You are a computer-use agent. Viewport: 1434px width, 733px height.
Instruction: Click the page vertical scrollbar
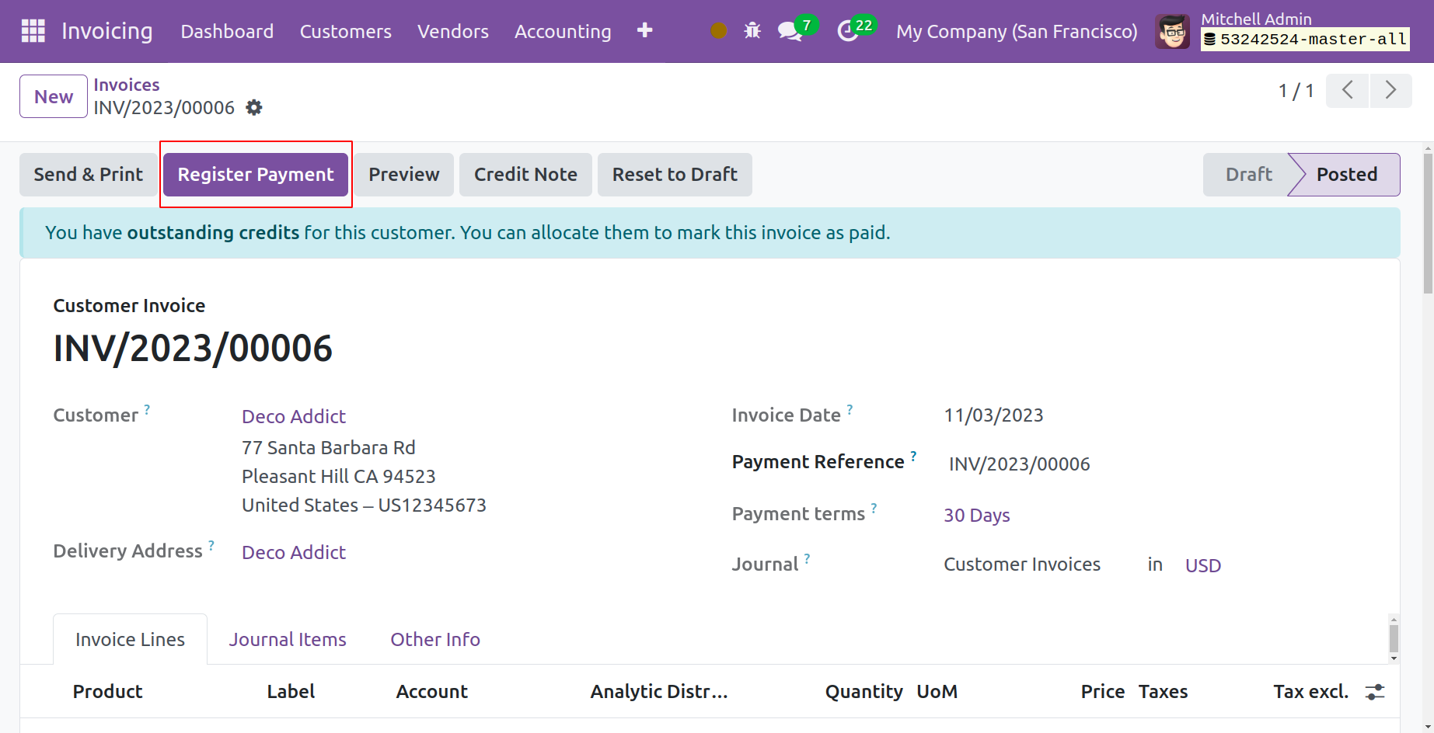tap(1428, 224)
